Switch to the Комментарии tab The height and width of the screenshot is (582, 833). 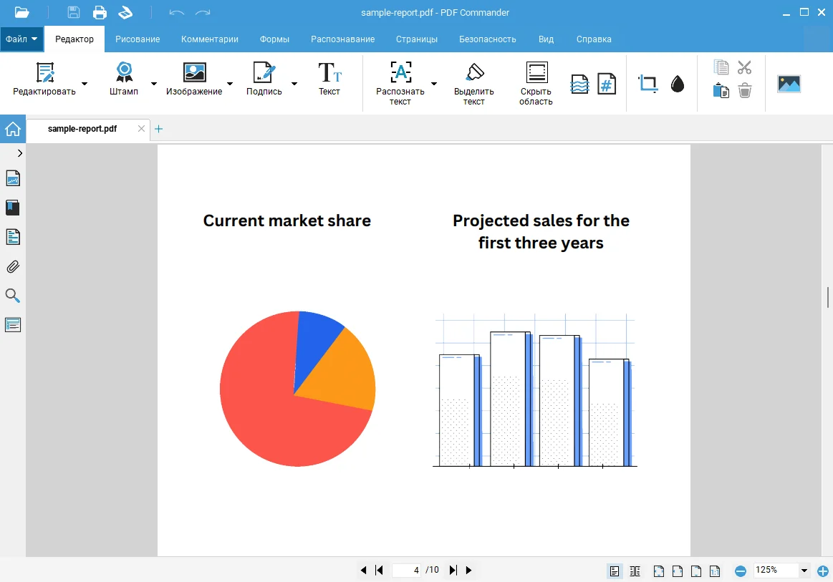[x=209, y=39]
